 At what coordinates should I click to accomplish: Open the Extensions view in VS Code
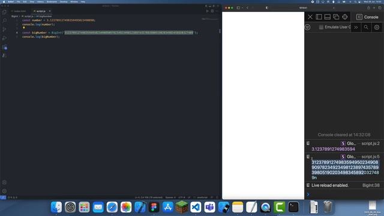4,47
